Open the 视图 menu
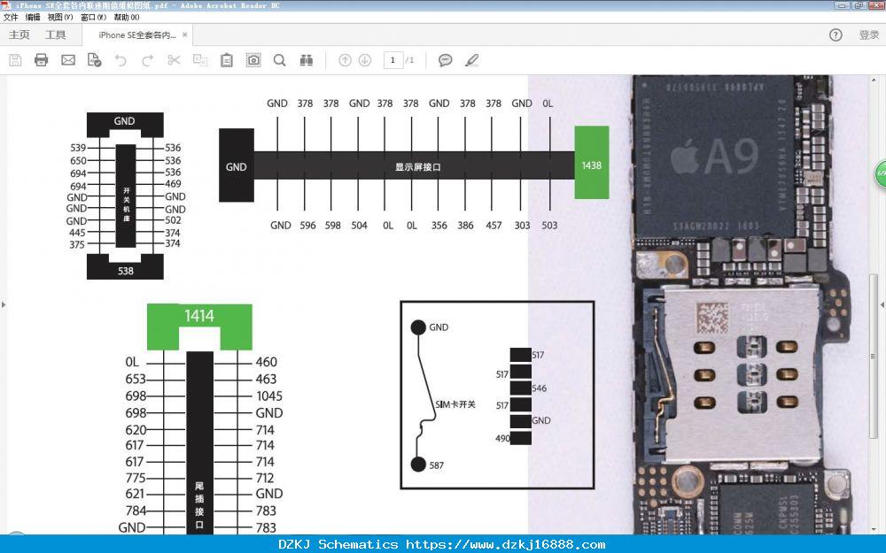 (x=60, y=17)
